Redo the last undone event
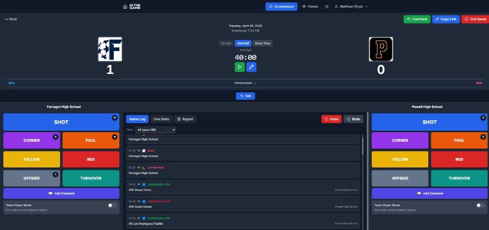The image size is (489, 230). point(353,119)
